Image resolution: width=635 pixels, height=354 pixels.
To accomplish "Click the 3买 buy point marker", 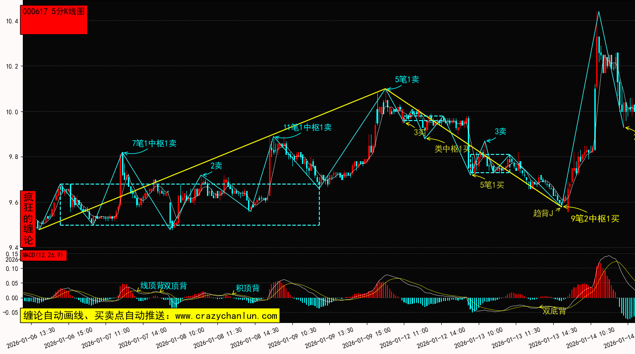I will click(x=419, y=132).
